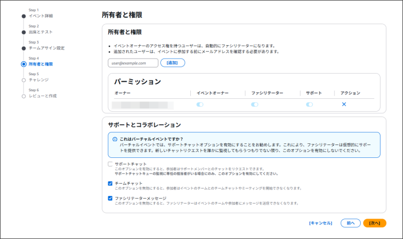Screen dimensions: 403x239
Task: Select the Step 4 所有者と権限 radio indicator
Action: 24,64
